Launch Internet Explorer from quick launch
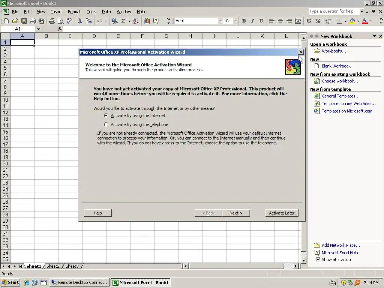 click(x=27, y=282)
